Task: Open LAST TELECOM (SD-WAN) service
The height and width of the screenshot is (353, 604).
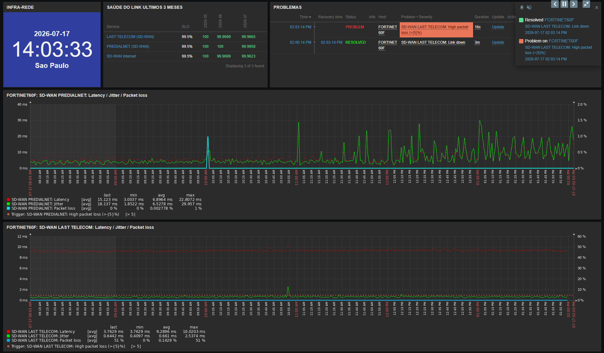Action: [x=130, y=37]
